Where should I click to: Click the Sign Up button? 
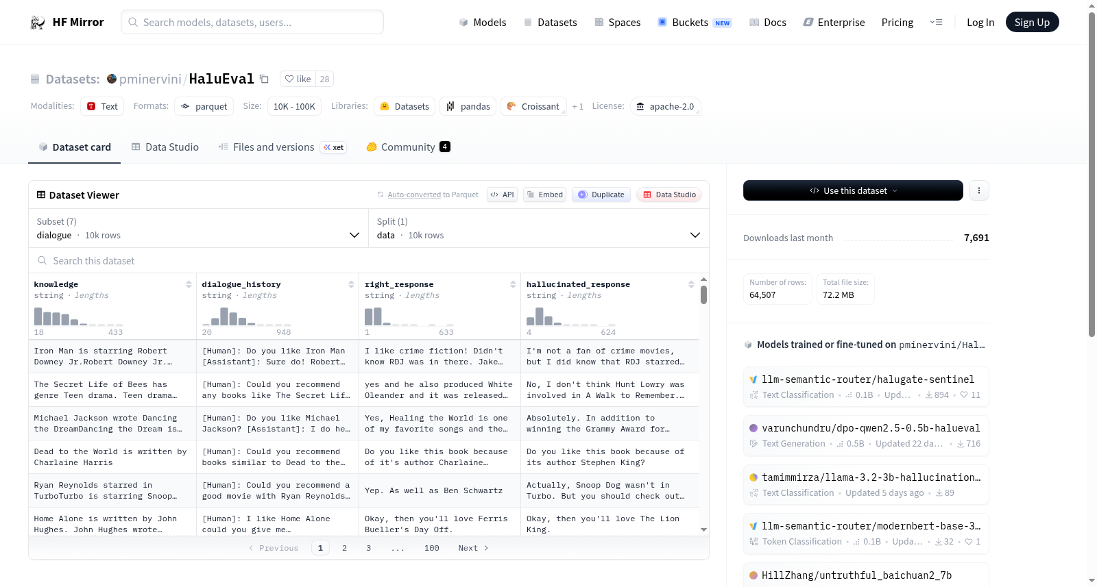[1032, 23]
